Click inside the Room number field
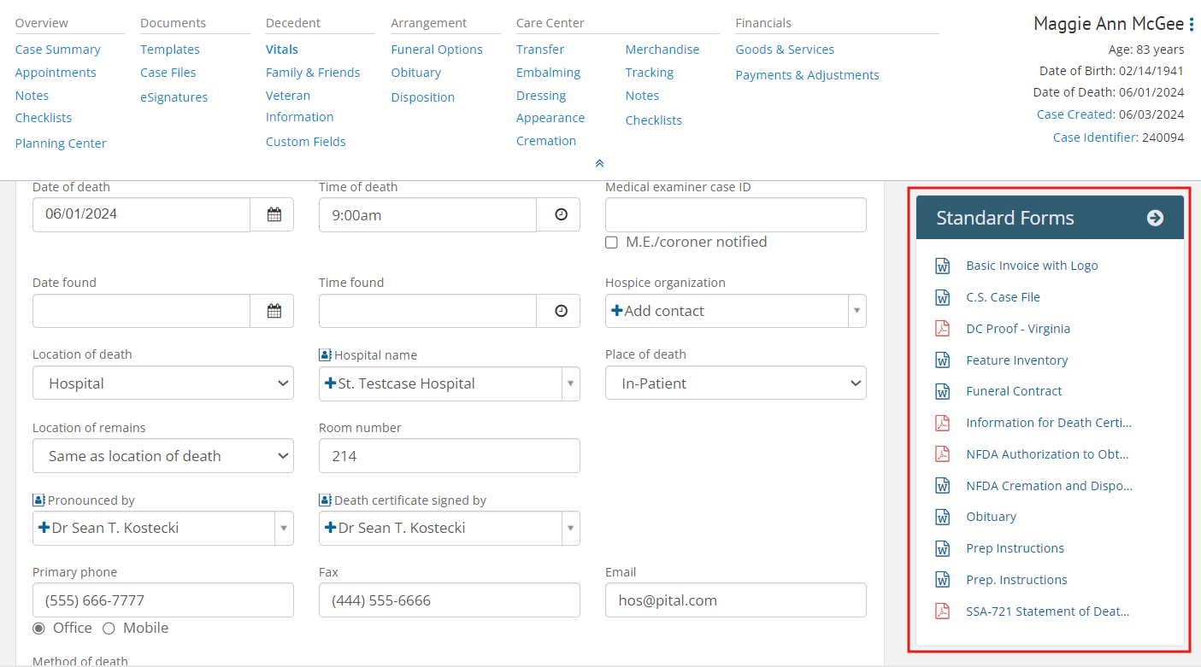This screenshot has width=1201, height=667. (x=449, y=455)
